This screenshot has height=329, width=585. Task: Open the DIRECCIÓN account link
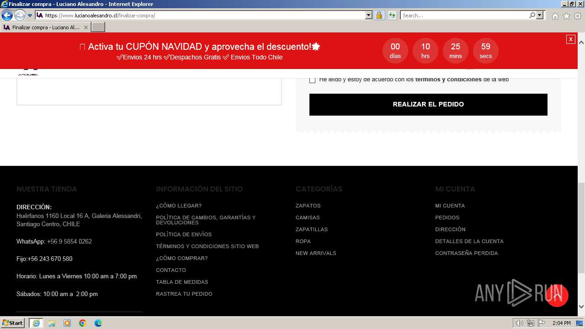pyautogui.click(x=450, y=229)
